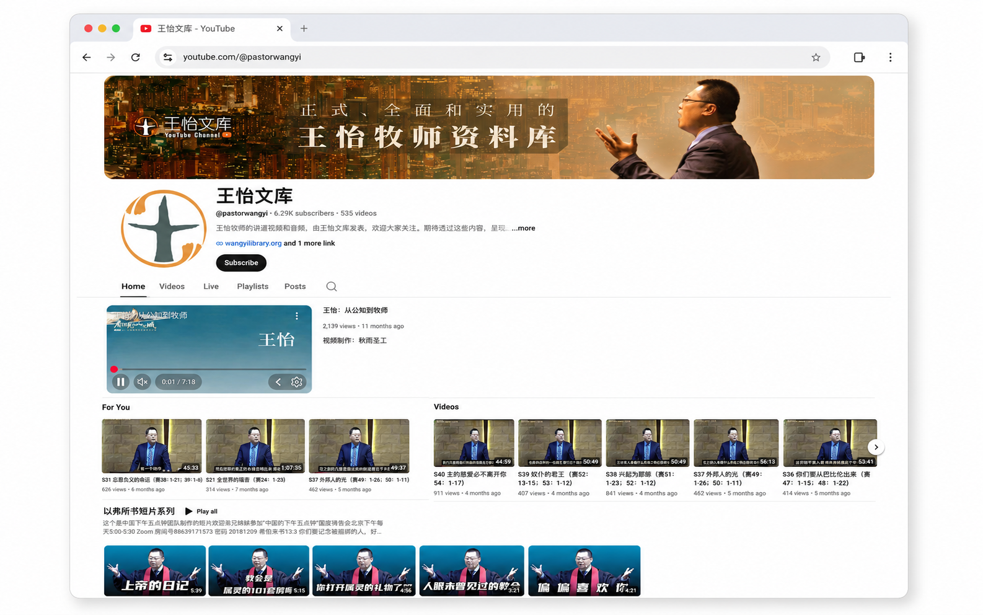Expand channel description with ...more
The height and width of the screenshot is (615, 983).
pyautogui.click(x=523, y=228)
